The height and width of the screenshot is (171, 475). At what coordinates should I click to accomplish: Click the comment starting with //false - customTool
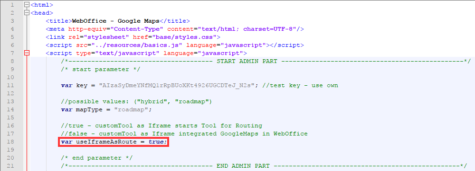(x=184, y=134)
